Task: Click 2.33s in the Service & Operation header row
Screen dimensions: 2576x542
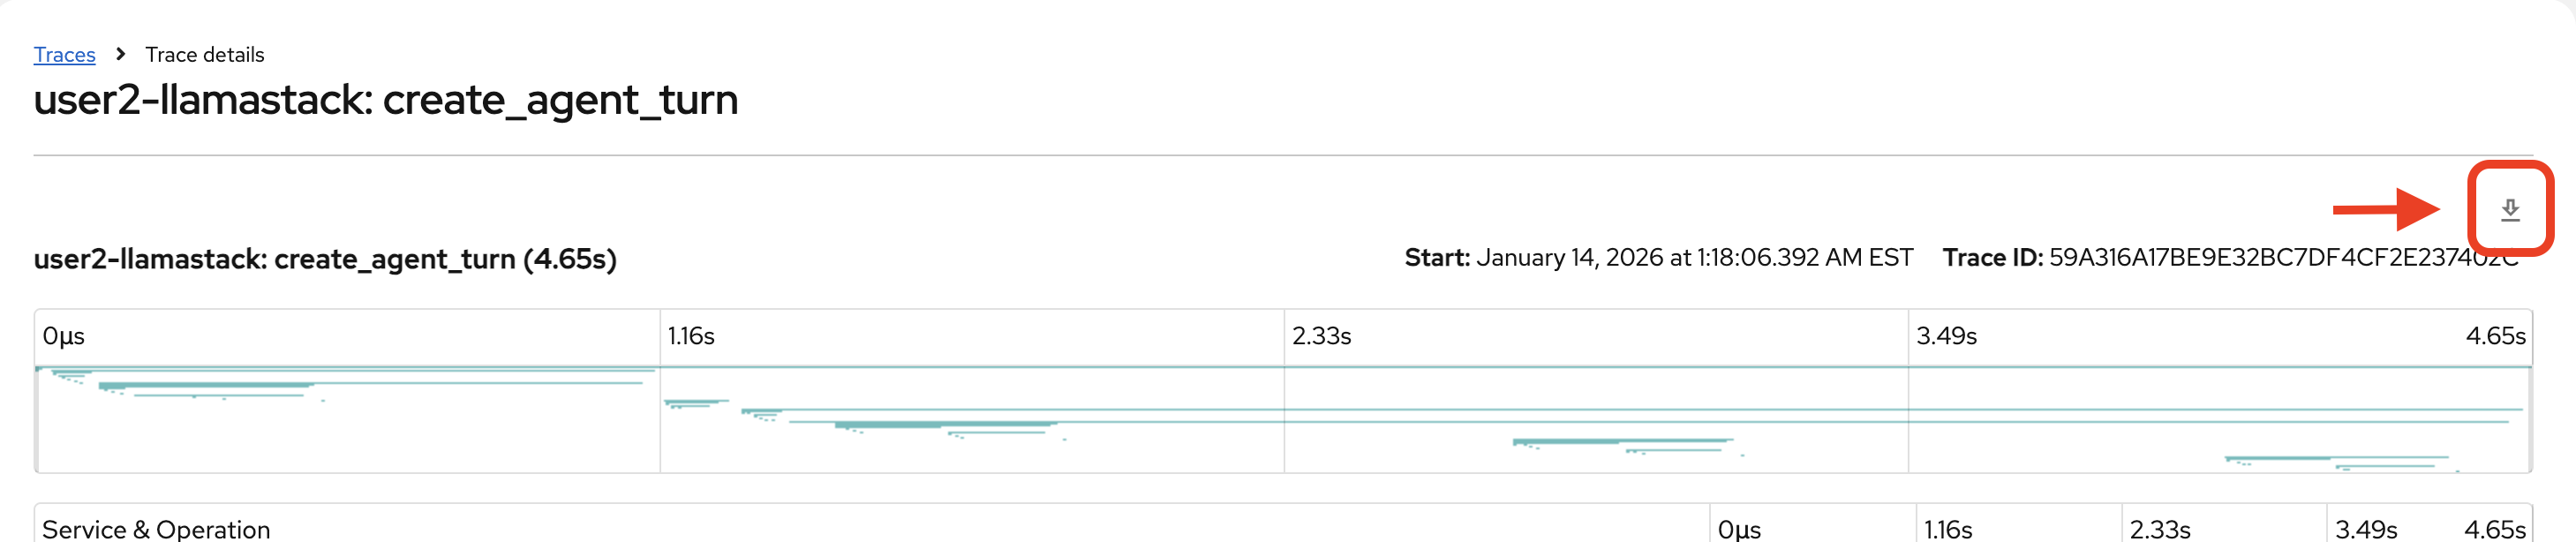Action: [x=2160, y=529]
